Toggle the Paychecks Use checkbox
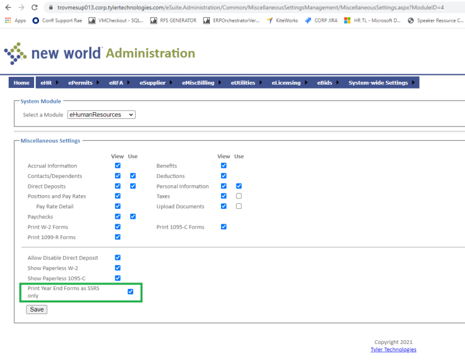465x360 pixels. [133, 217]
